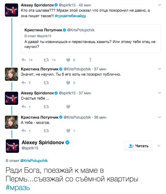This screenshot has width=166, height=194.
Task: Open Кристина Потупчик's avatar on the 37 мин tweet
Action: 11,74
